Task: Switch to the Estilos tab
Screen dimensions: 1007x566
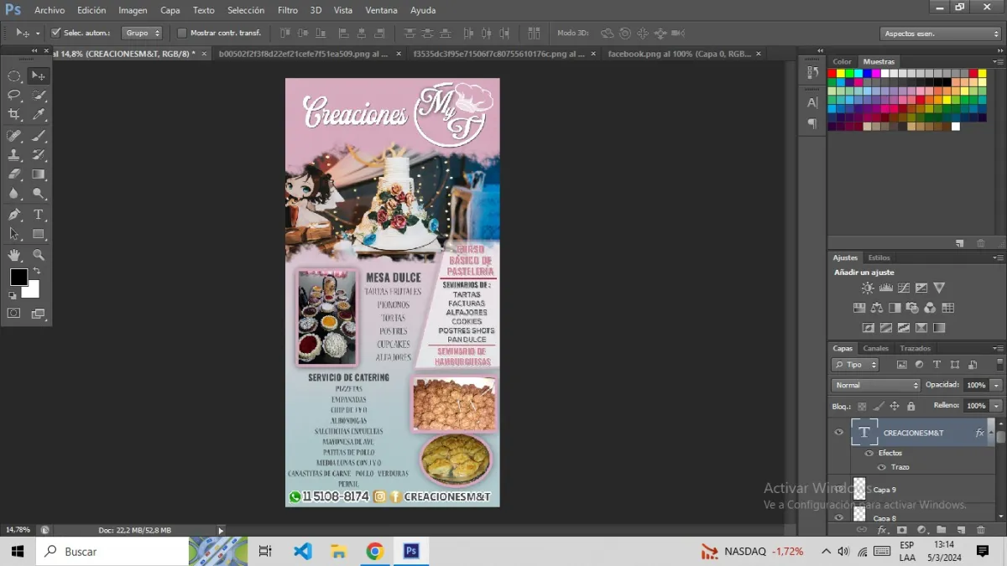Action: pos(879,257)
